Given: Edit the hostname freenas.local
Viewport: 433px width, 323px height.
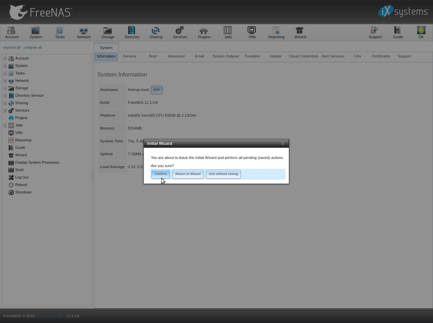Looking at the screenshot, I should point(156,90).
